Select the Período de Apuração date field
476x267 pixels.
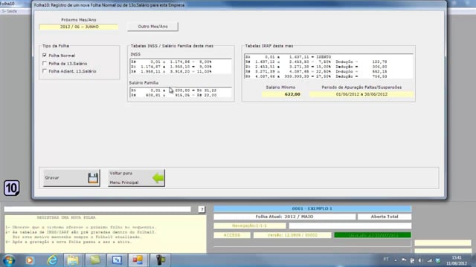[361, 94]
